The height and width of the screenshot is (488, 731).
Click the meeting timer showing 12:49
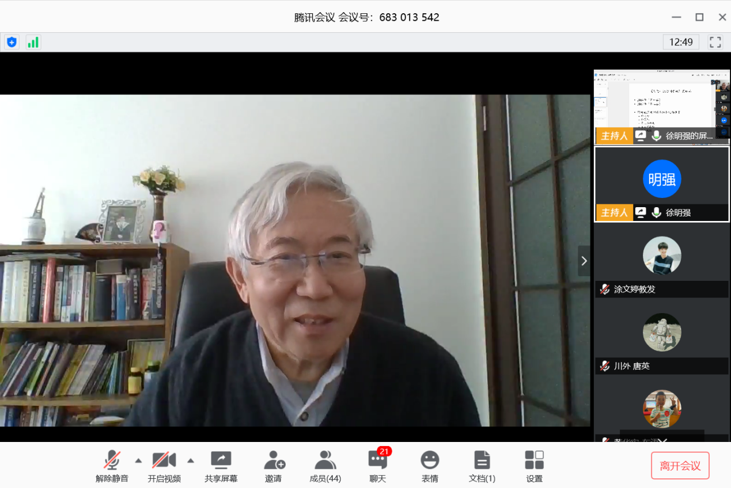[x=680, y=42]
